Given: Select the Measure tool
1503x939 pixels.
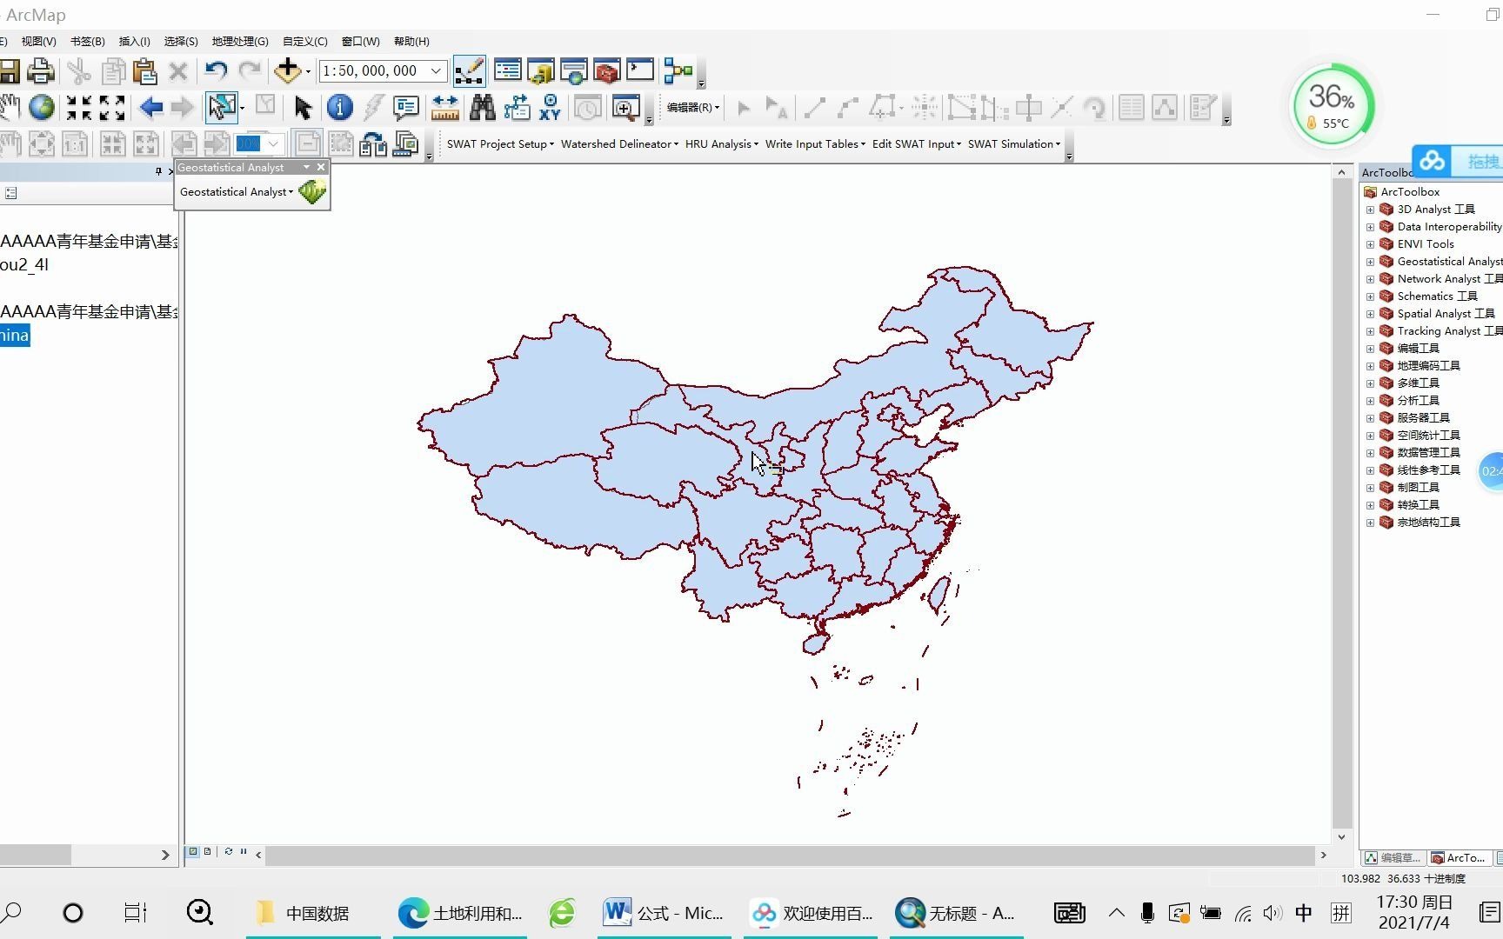Looking at the screenshot, I should pyautogui.click(x=444, y=108).
